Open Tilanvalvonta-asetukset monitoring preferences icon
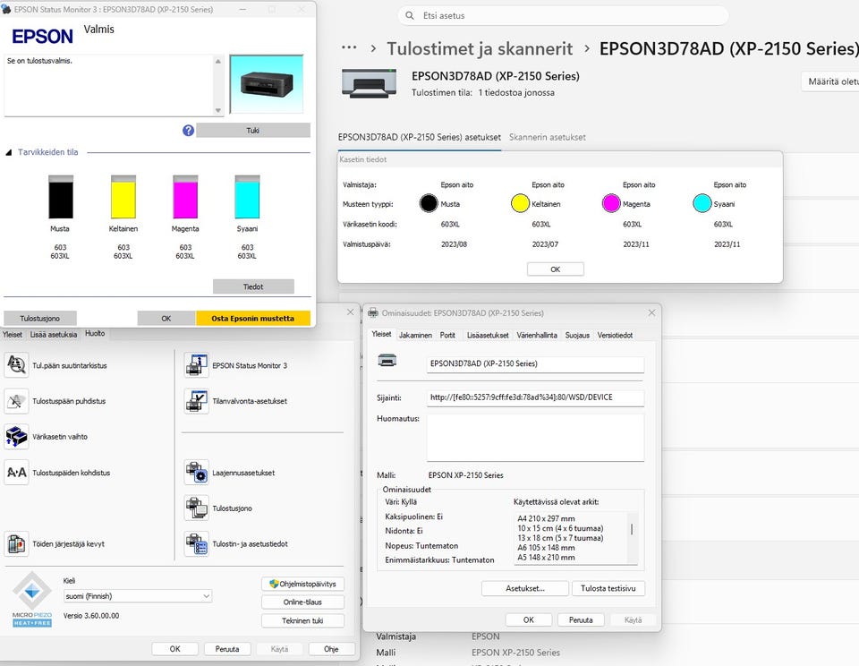 (x=196, y=401)
